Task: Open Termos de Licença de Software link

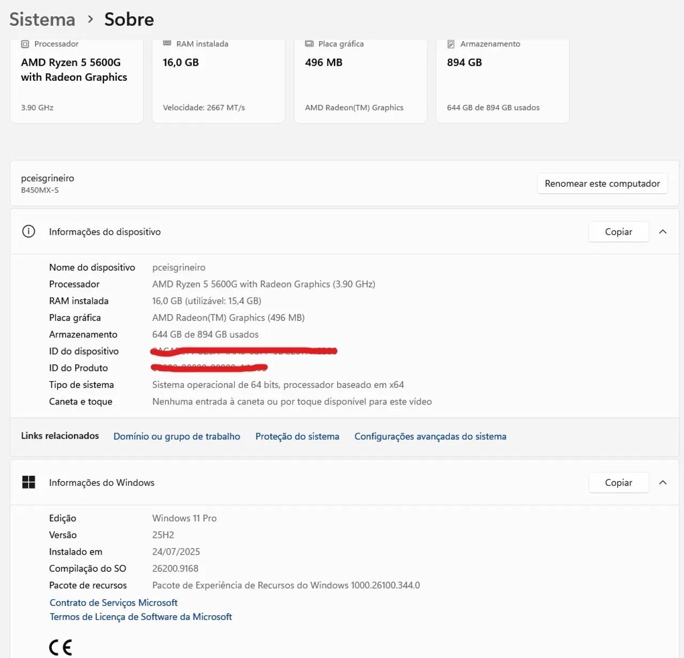Action: pos(141,617)
